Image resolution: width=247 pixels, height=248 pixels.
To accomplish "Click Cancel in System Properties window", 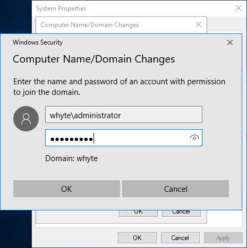I will (x=180, y=238).
